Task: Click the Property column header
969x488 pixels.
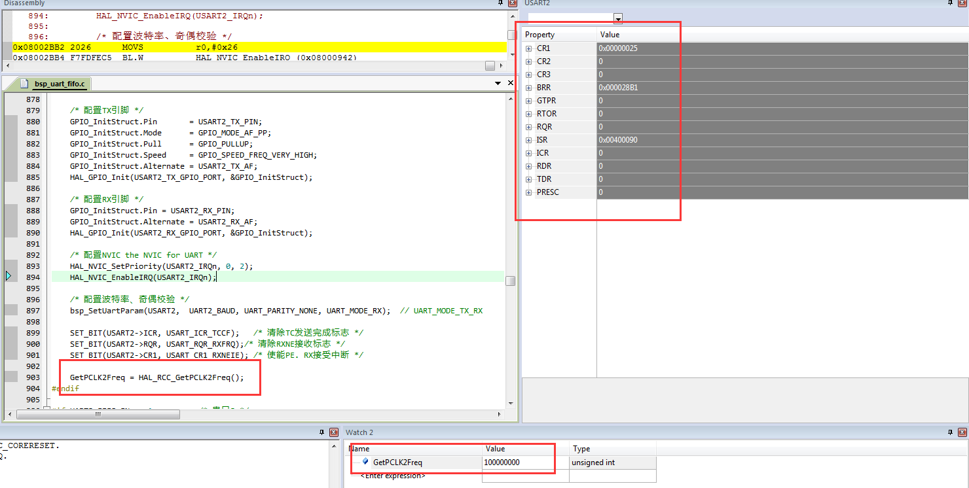Action: point(559,35)
